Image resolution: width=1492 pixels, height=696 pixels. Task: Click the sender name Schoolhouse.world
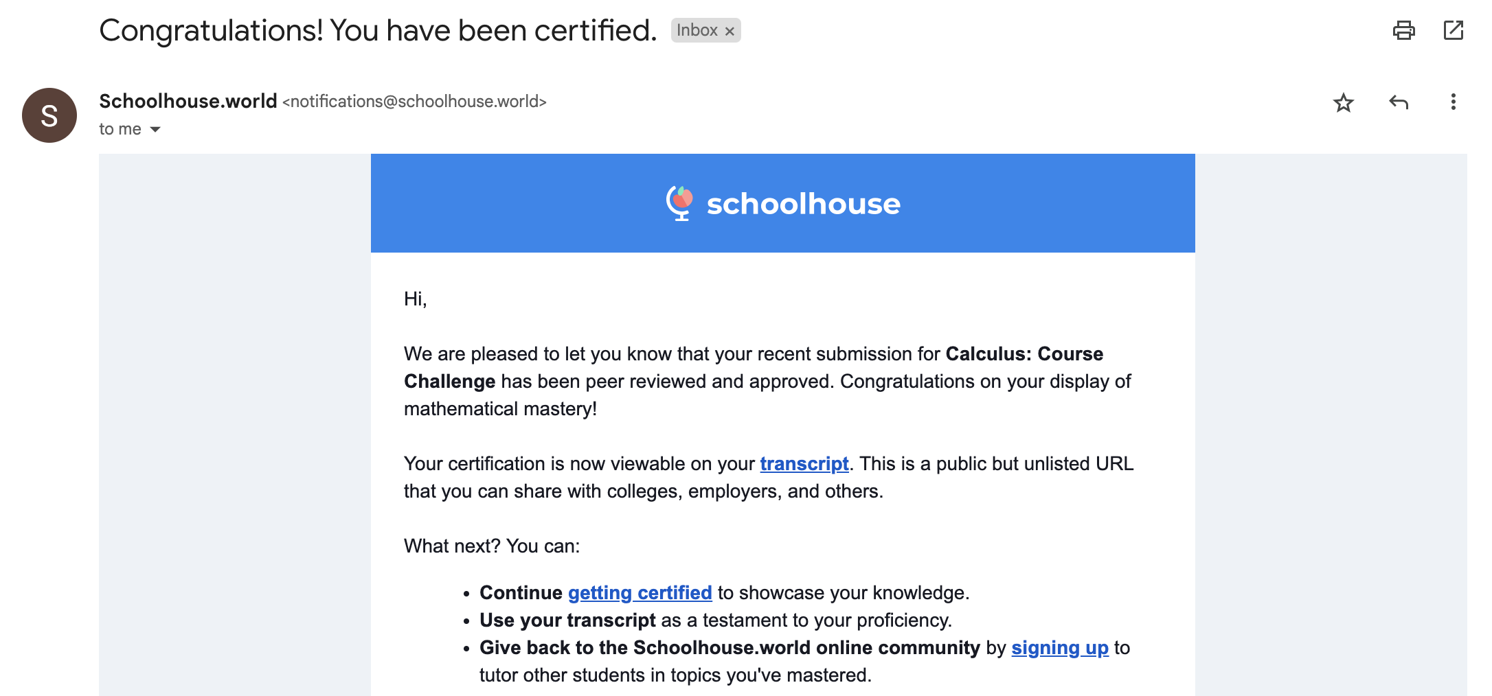pos(188,102)
